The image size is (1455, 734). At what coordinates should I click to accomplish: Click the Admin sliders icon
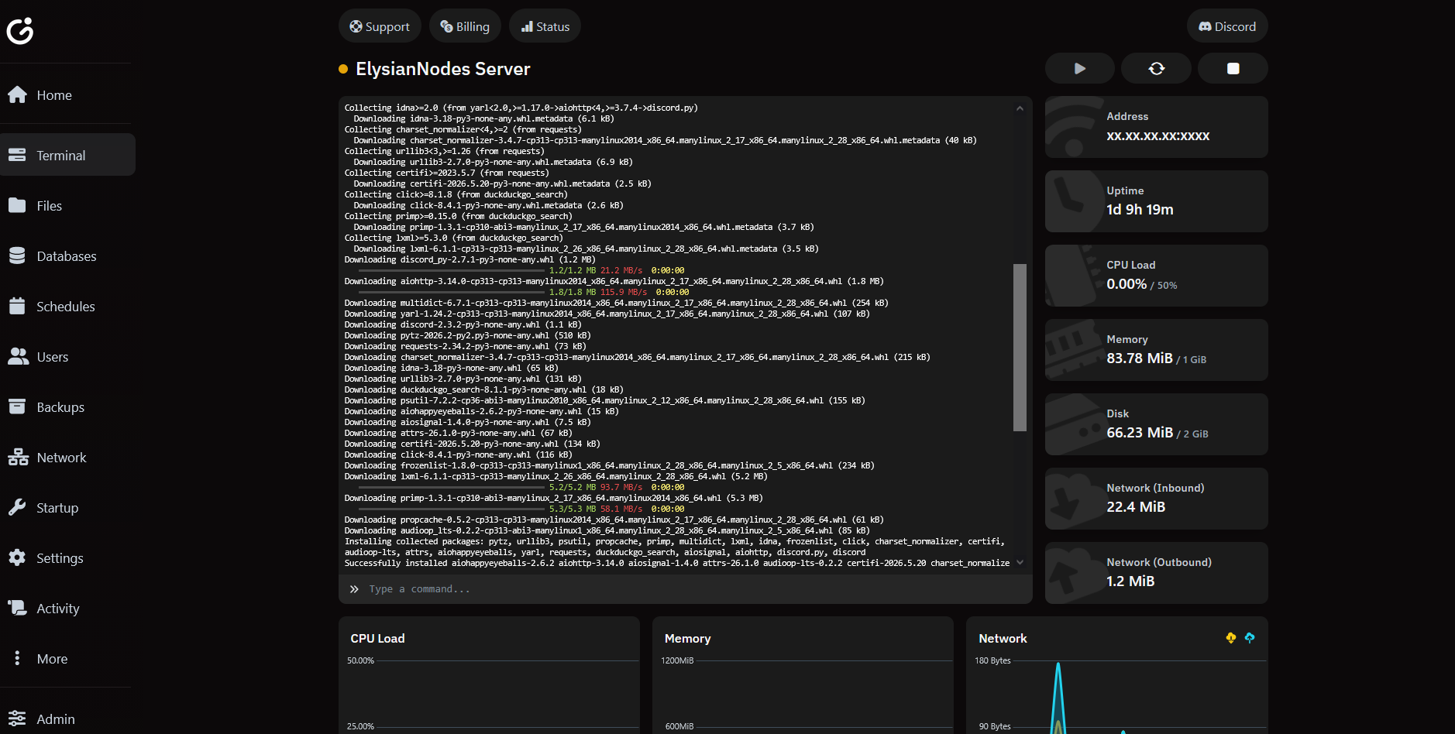click(x=17, y=719)
